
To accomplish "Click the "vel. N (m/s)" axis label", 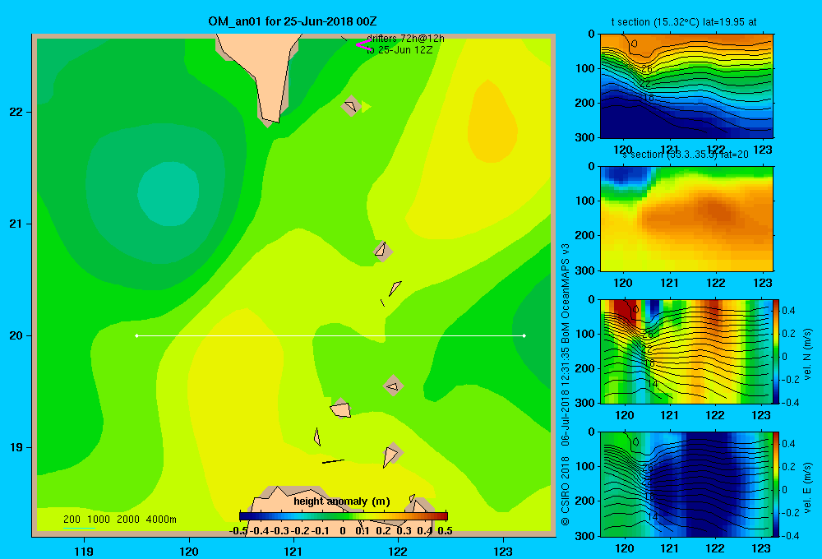I will tap(807, 354).
